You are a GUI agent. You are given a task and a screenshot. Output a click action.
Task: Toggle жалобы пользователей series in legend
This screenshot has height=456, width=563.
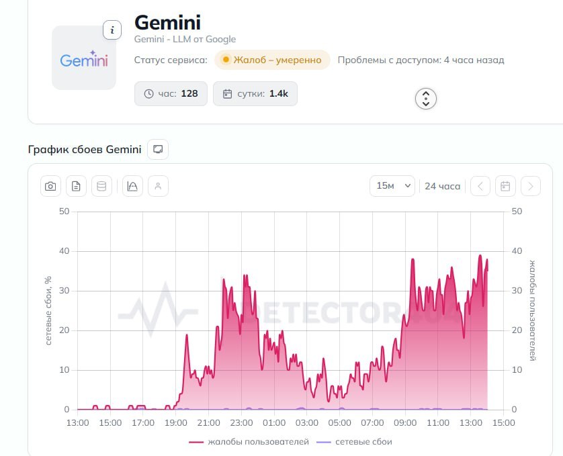[249, 442]
